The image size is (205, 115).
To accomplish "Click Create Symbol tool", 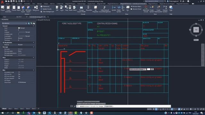I will pos(152,9).
